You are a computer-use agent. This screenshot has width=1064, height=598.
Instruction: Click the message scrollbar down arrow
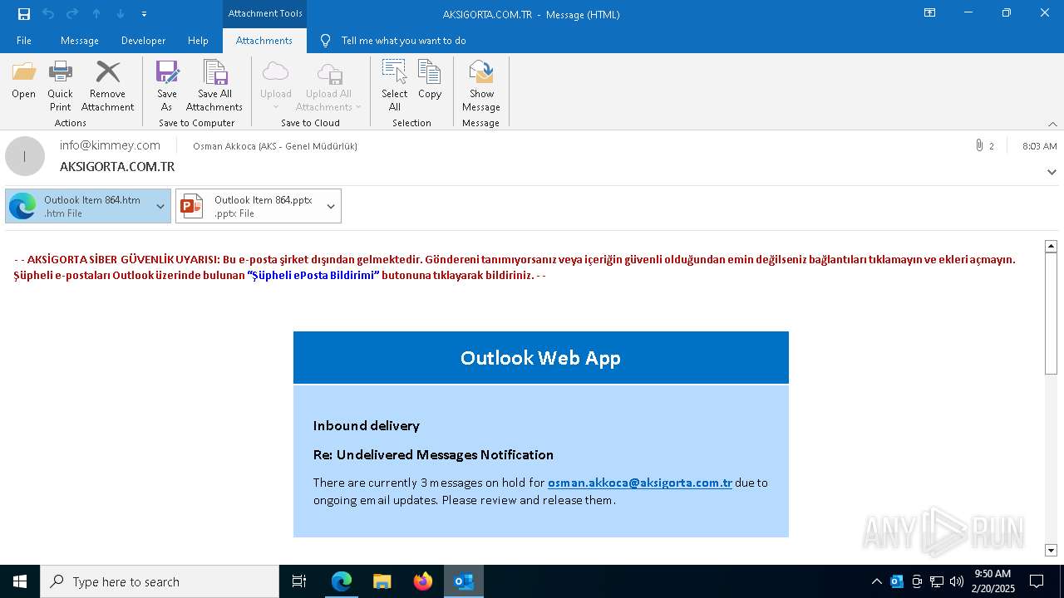1051,550
